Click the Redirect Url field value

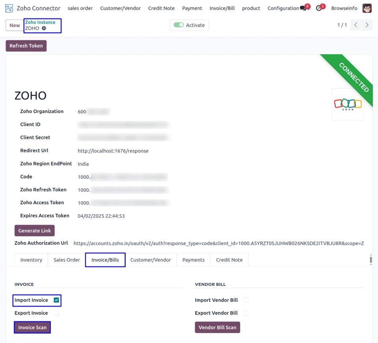(113, 151)
